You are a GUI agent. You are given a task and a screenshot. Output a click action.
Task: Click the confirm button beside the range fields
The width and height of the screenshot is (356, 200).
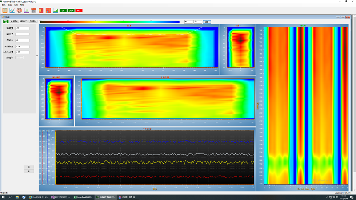click(207, 21)
